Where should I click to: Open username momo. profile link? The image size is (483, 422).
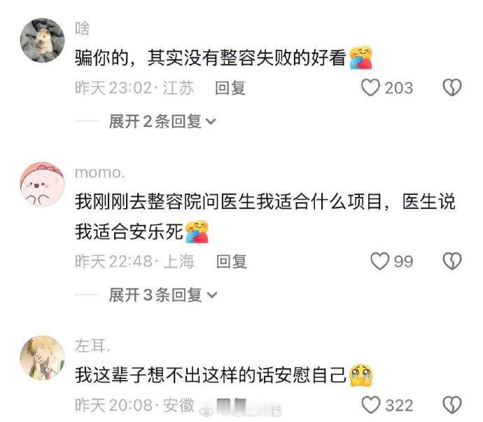tap(100, 172)
